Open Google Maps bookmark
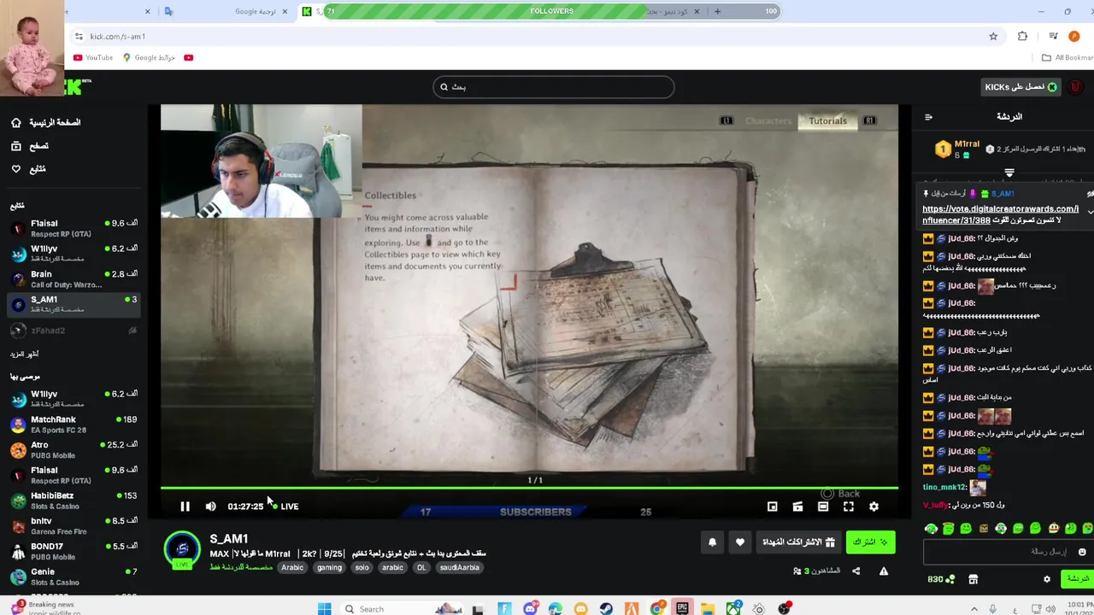The width and height of the screenshot is (1094, 615). coord(149,57)
